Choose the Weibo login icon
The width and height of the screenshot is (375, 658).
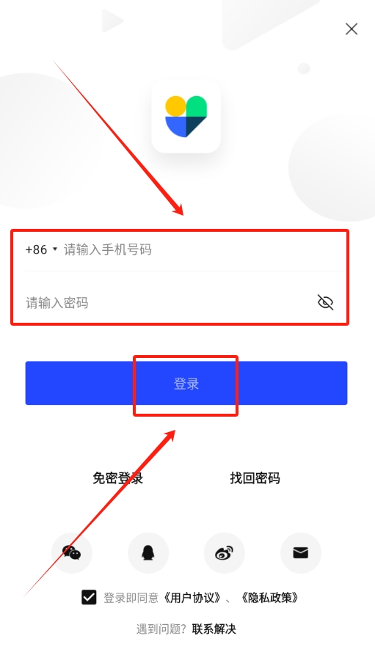click(x=225, y=552)
